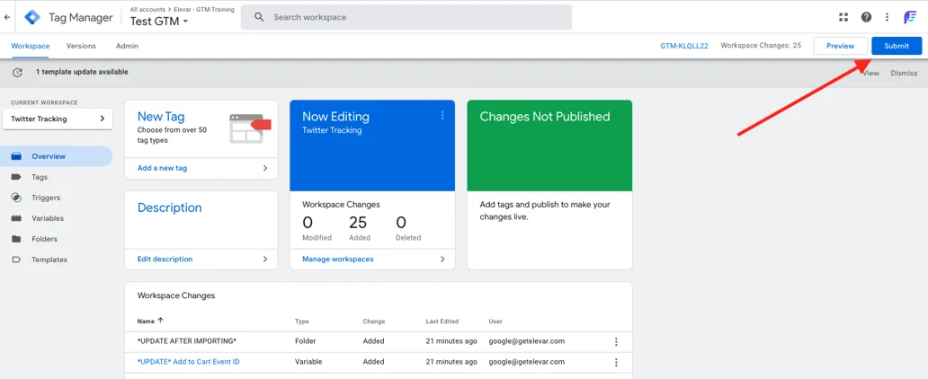Click the All accounts breadcrumb
Screen dimensions: 928x379
[147, 10]
